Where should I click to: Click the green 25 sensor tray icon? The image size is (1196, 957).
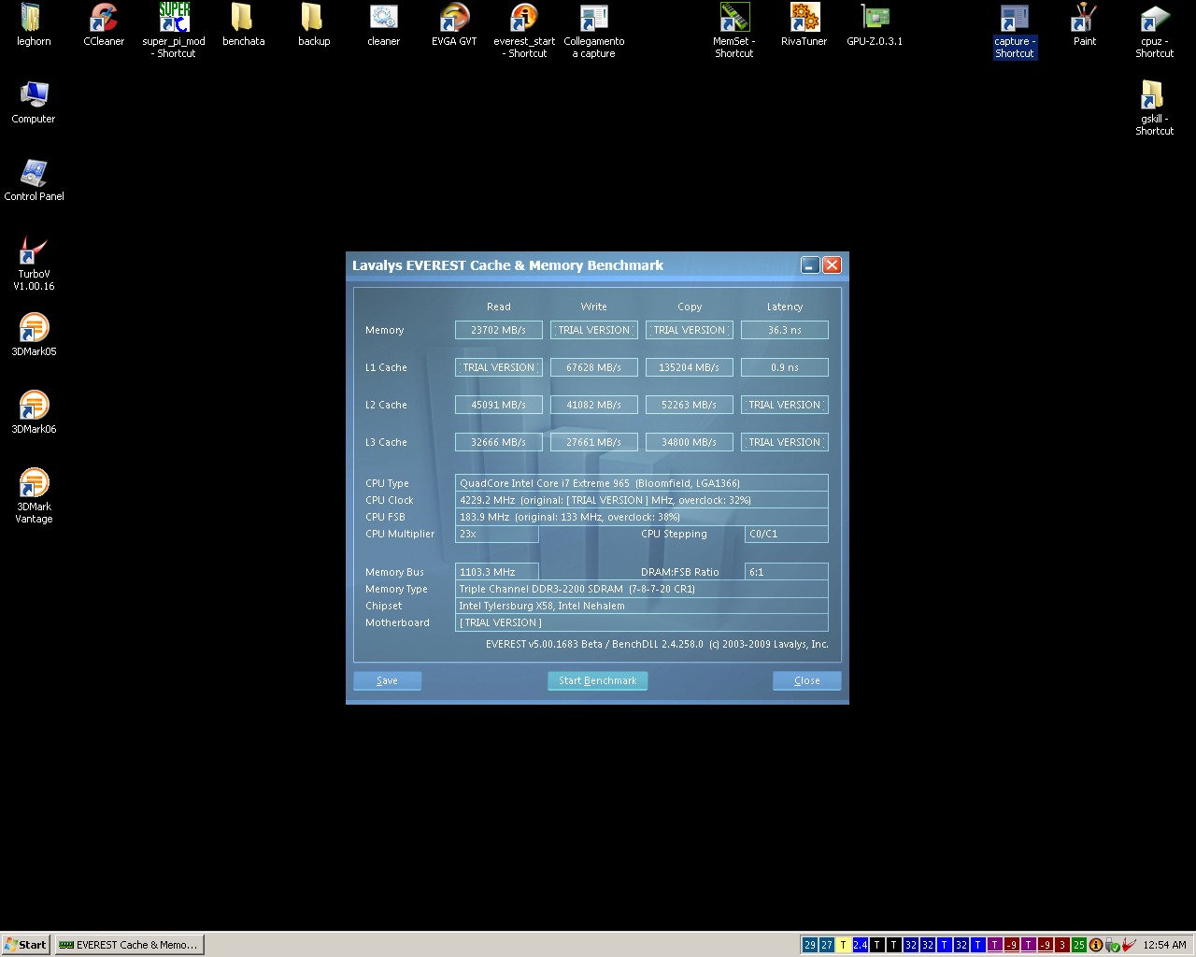click(1079, 945)
